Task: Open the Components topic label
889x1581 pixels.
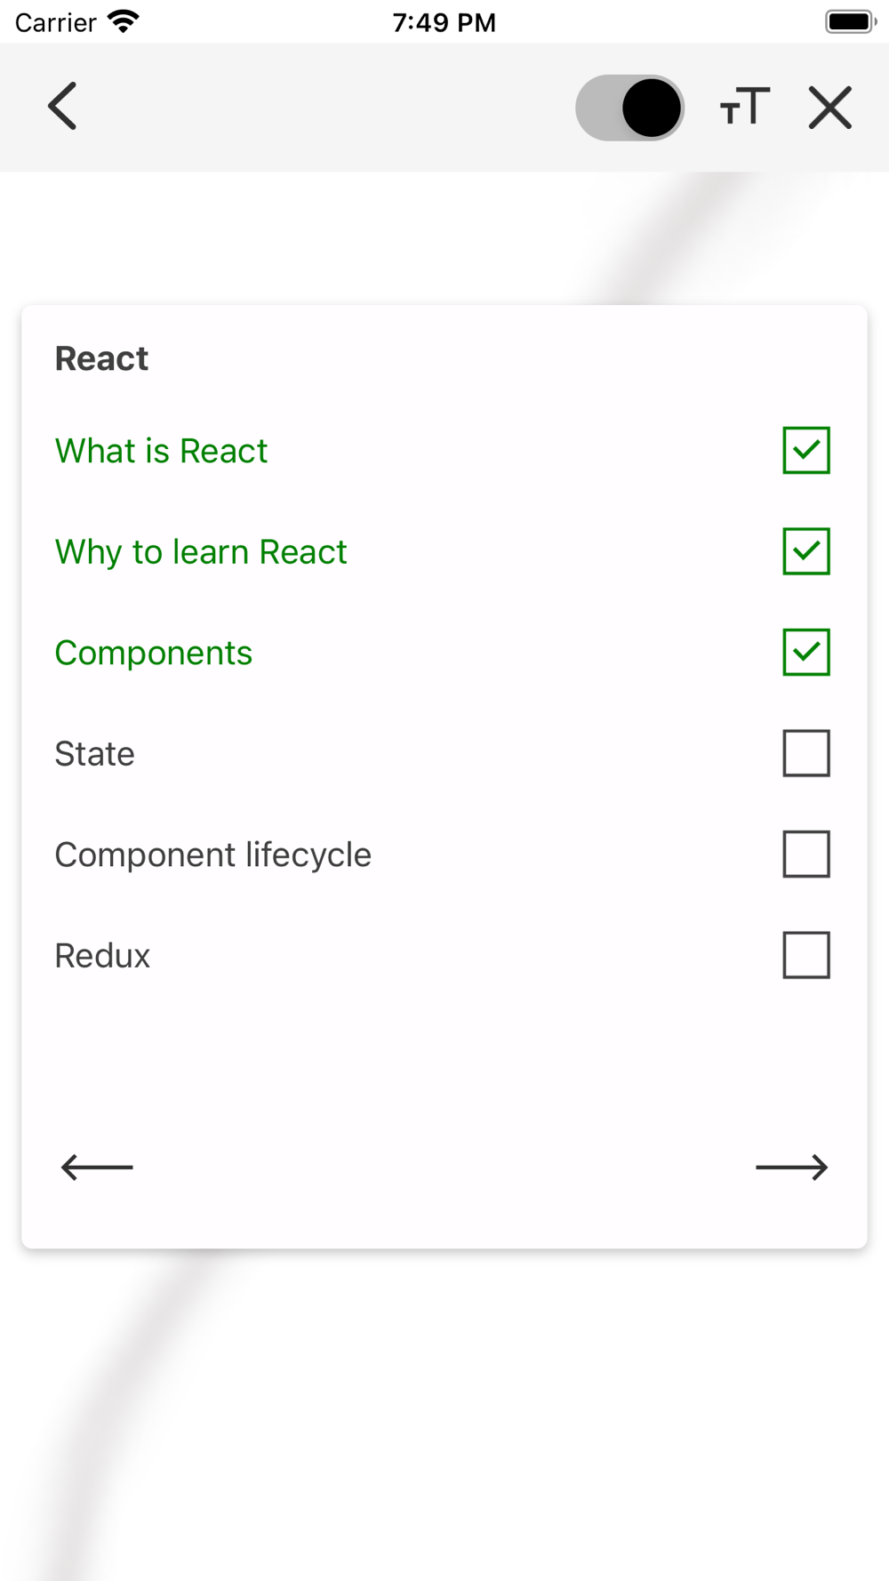Action: coord(154,653)
